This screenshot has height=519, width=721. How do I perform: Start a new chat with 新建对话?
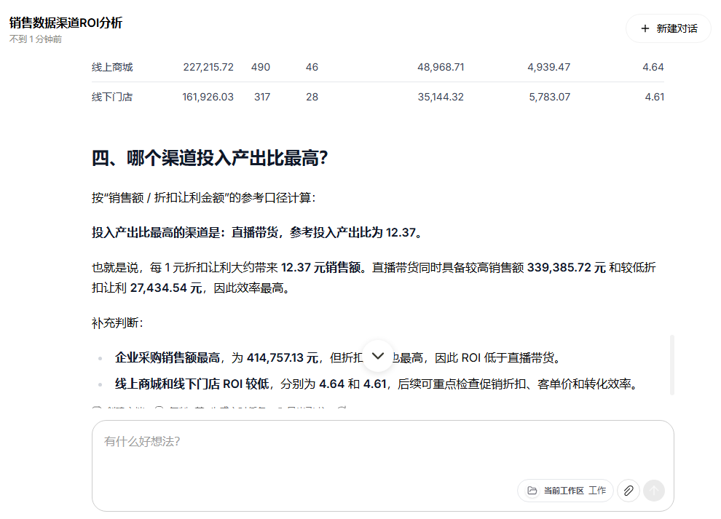tap(669, 28)
